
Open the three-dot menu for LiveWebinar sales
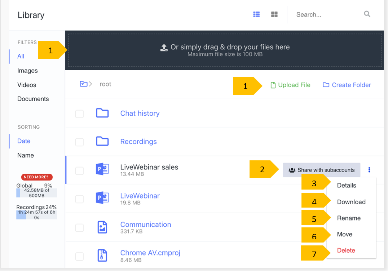369,170
